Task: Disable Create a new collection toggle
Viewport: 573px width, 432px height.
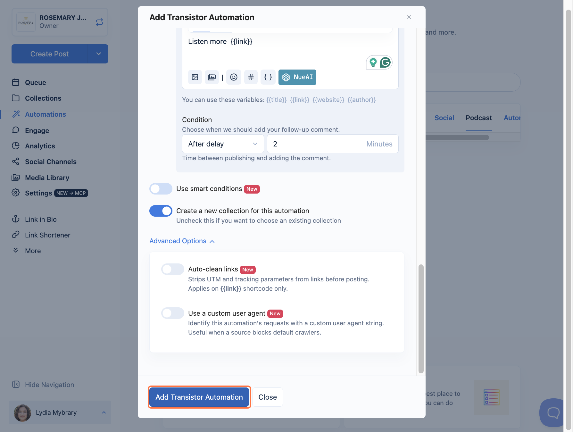Action: (x=161, y=211)
